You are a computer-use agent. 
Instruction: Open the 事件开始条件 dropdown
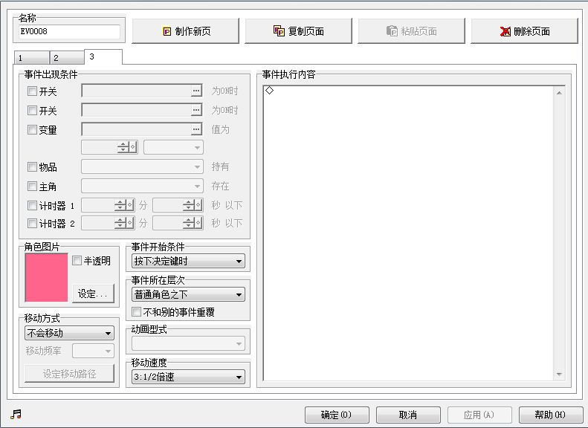click(x=188, y=262)
